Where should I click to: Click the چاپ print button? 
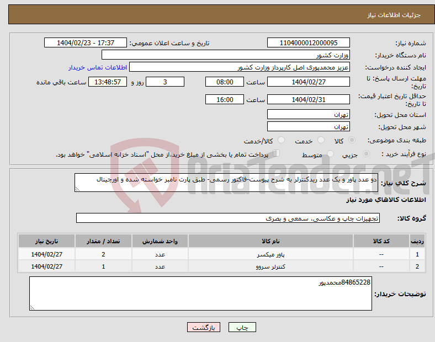point(242,327)
